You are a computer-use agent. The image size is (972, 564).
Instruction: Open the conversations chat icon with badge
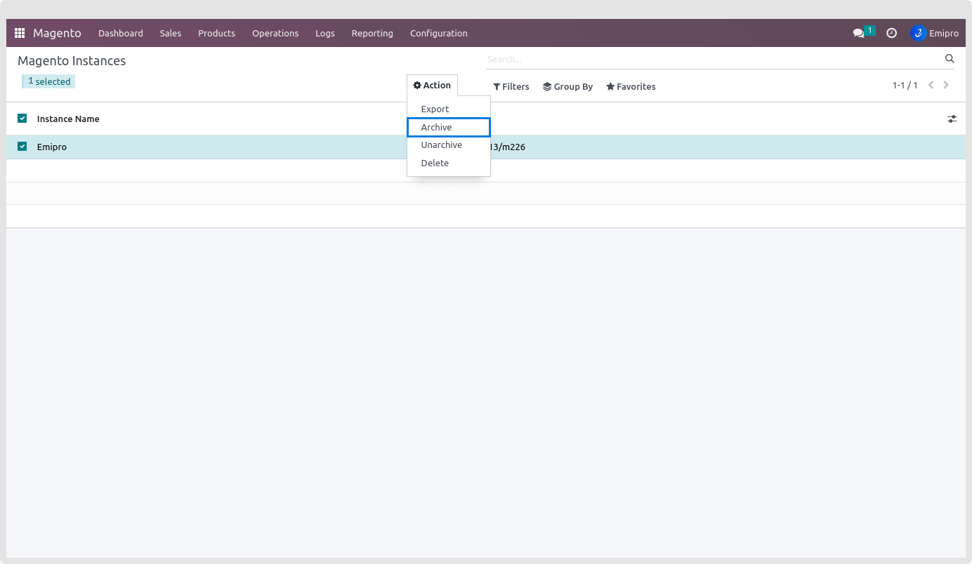859,33
